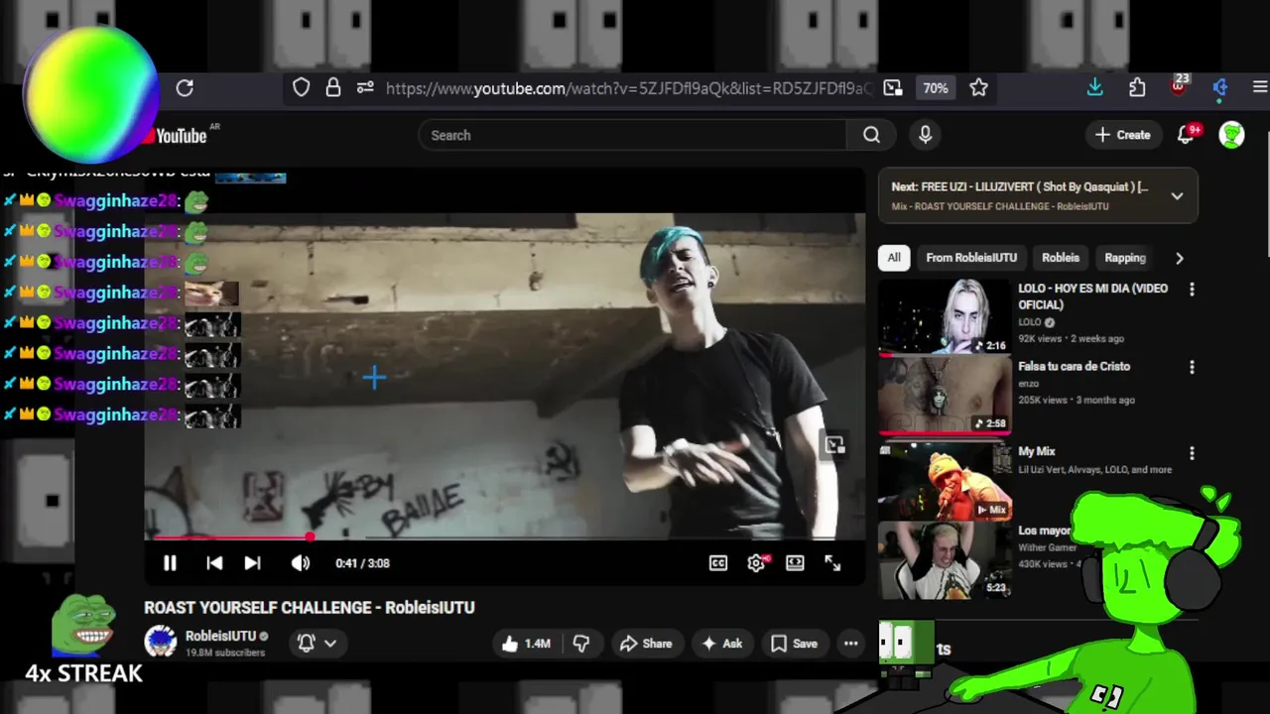Select the Robleis filter chip
The height and width of the screenshot is (714, 1270).
[x=1061, y=258]
